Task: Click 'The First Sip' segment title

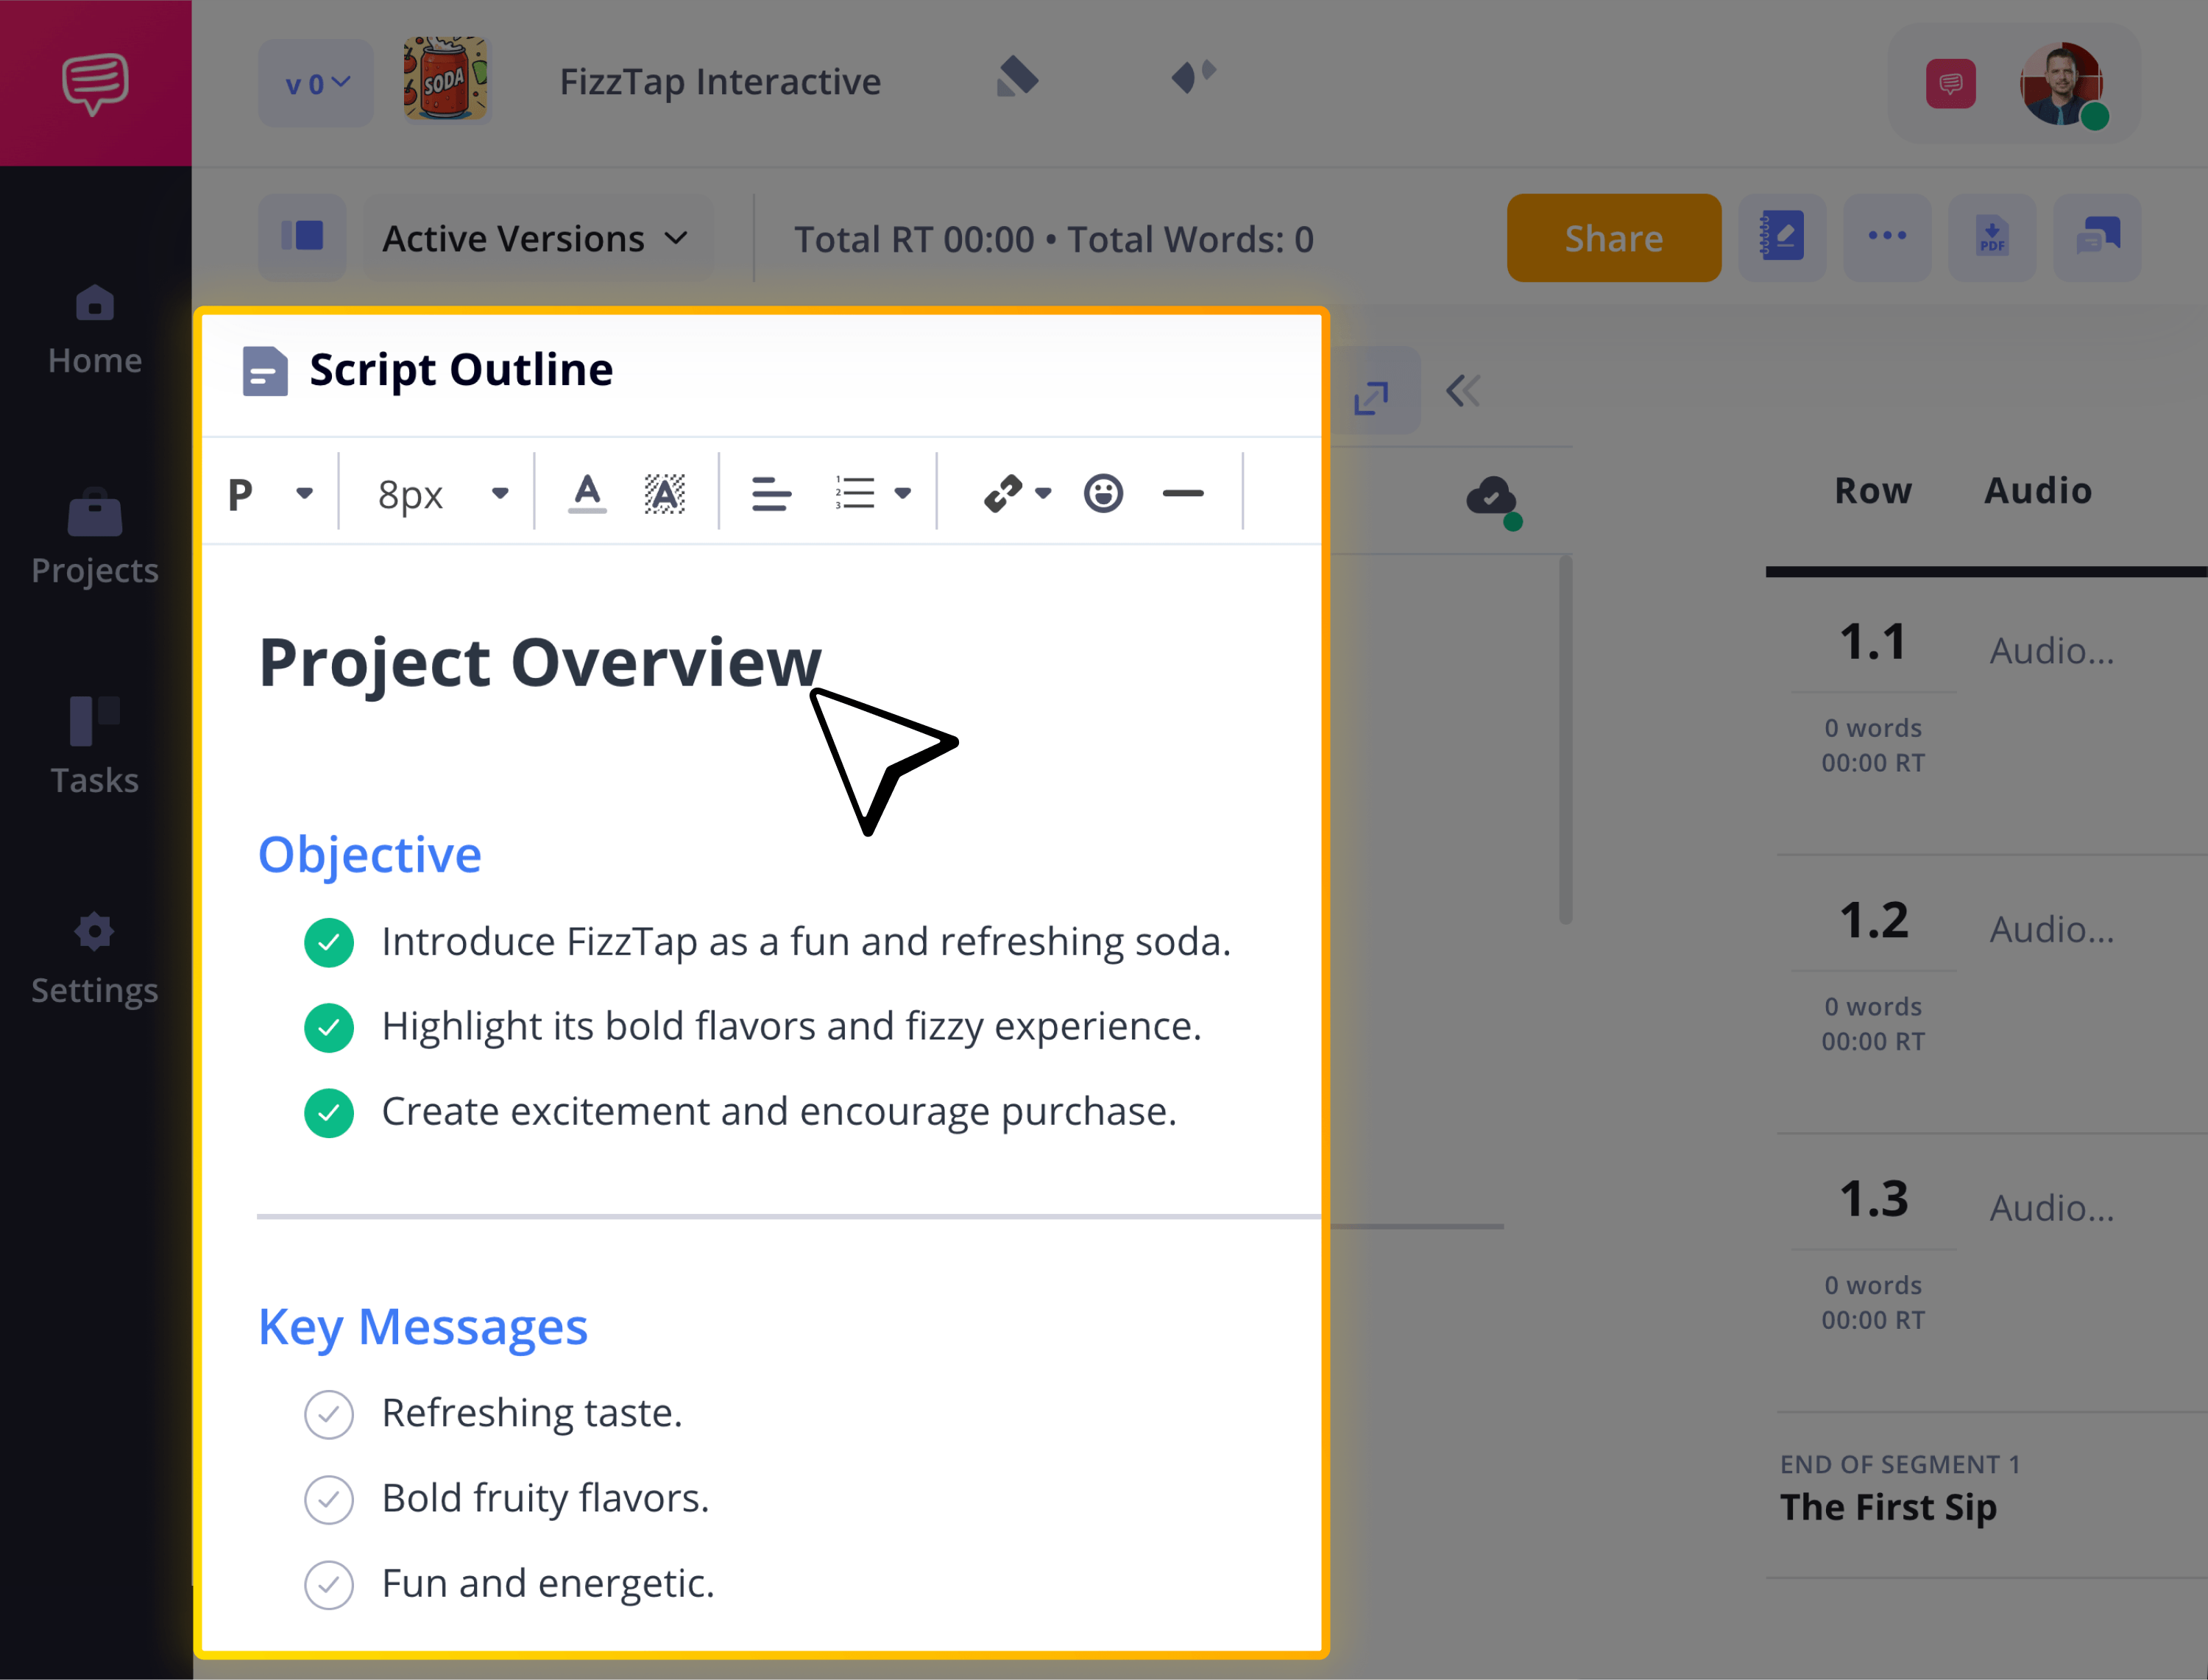Action: point(1888,1507)
